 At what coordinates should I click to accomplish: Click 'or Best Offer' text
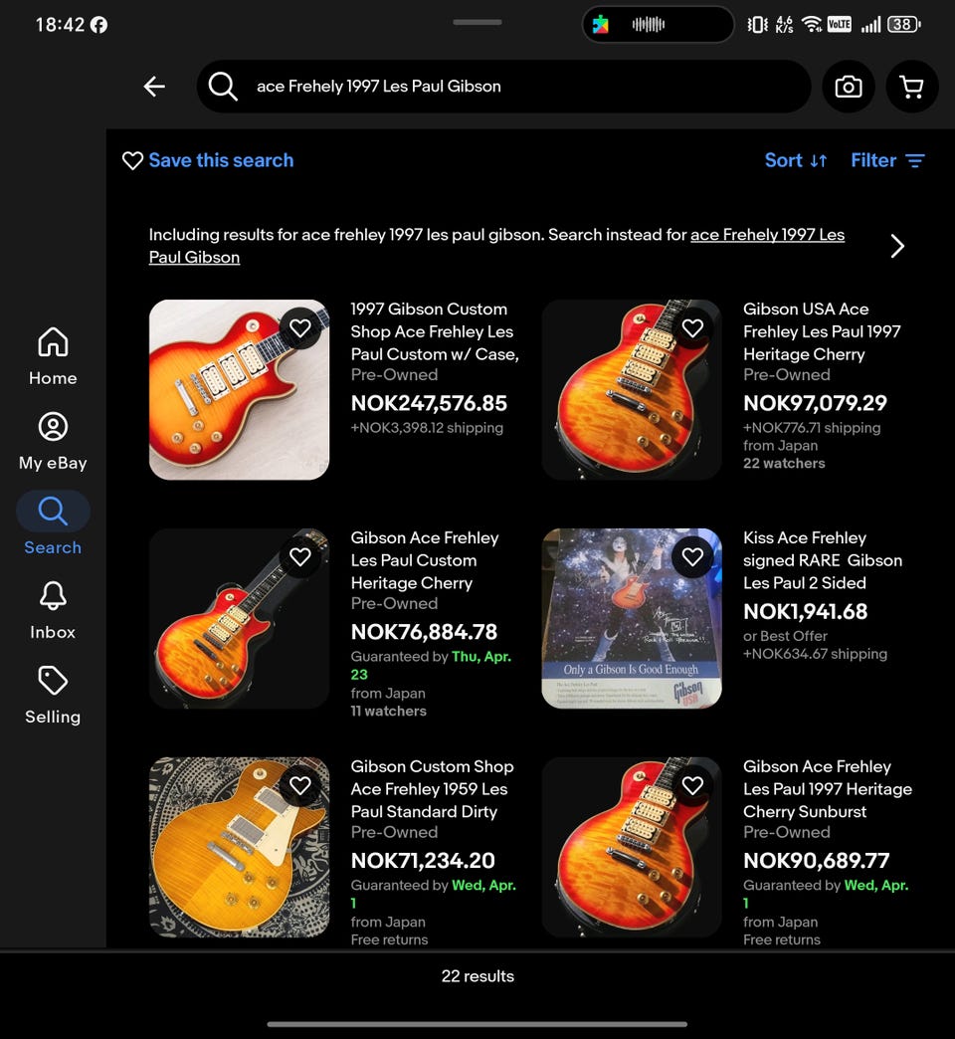point(785,636)
